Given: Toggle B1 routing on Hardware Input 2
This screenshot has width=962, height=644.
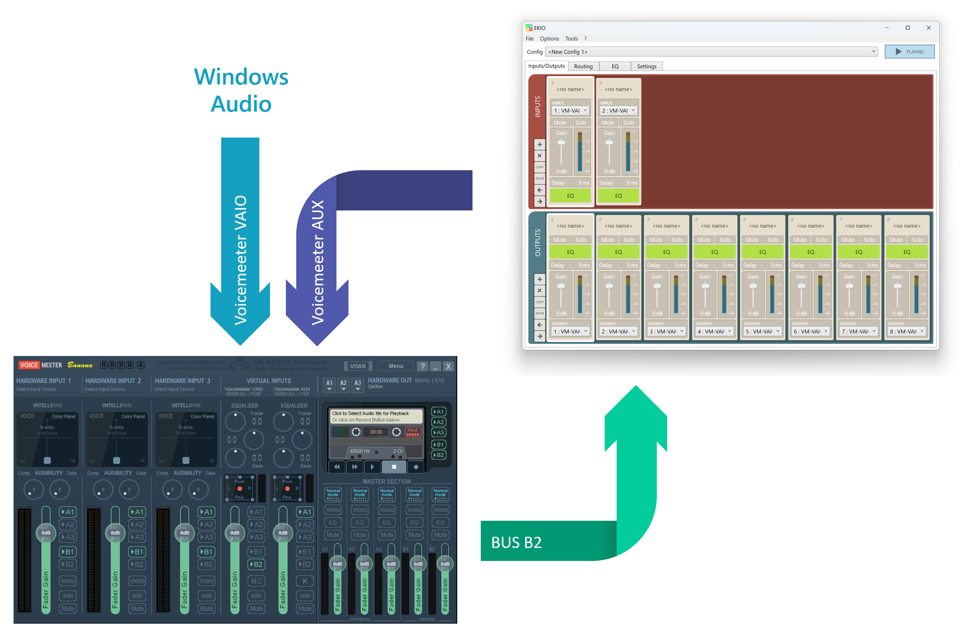Looking at the screenshot, I should coord(137,552).
